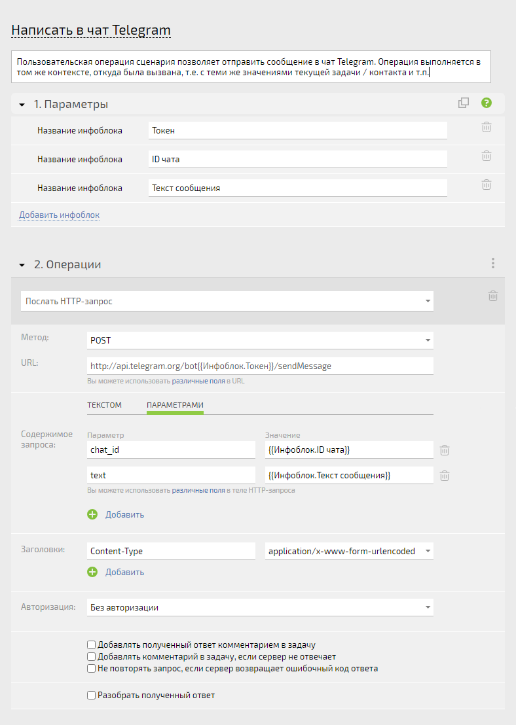This screenshot has width=516, height=725.
Task: Collapse the 1. Параметры section
Action: [x=22, y=105]
